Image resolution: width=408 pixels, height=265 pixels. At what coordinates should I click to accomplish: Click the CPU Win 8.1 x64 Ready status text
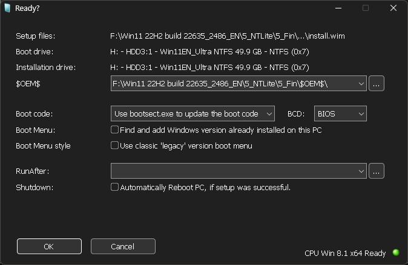(x=345, y=253)
